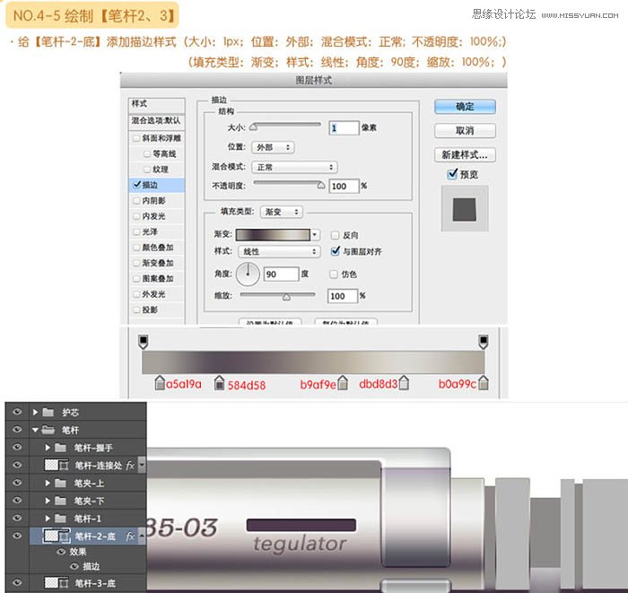Click the size pixel input field
This screenshot has width=628, height=593.
(344, 127)
